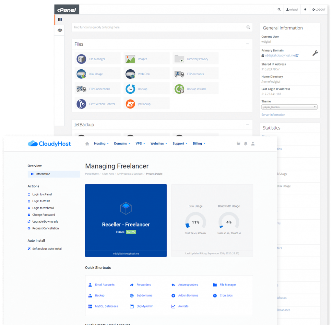Open cPanel User Manager sidebar icon
Image resolution: width=332 pixels, height=325 pixels.
point(60,30)
